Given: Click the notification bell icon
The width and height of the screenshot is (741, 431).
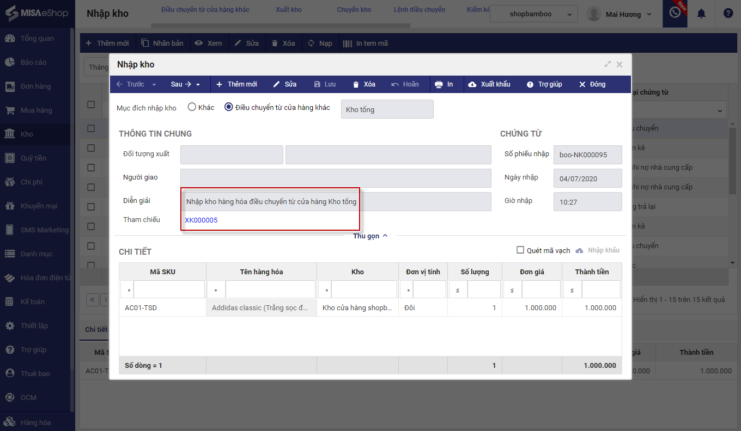Looking at the screenshot, I should (701, 14).
